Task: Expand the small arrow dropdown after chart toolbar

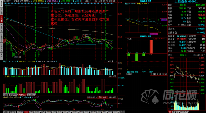Action: pyautogui.click(x=116, y=1)
